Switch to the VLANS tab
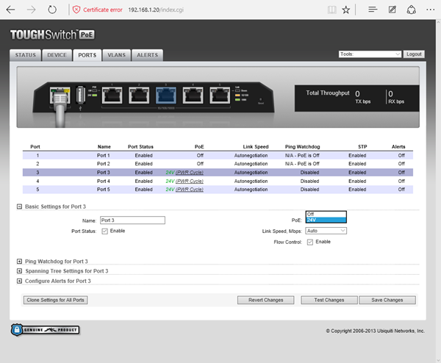441x363 pixels. tap(116, 55)
